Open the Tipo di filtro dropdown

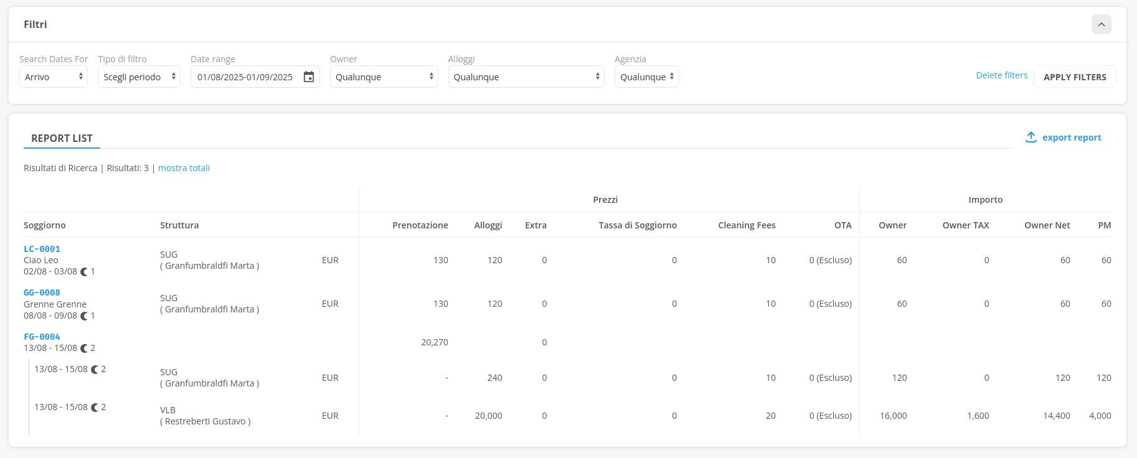click(139, 77)
